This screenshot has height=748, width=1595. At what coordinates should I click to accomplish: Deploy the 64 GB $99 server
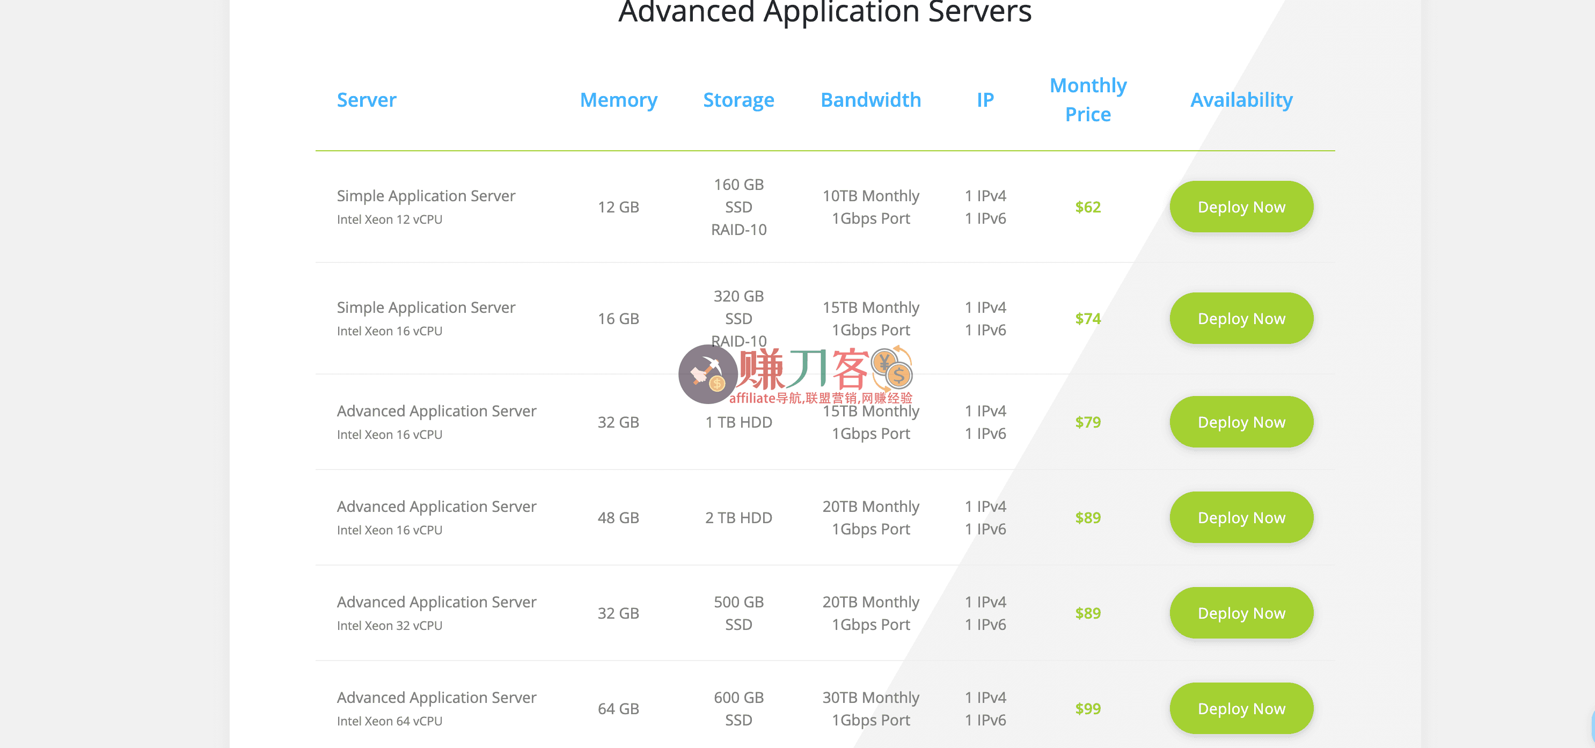[1241, 708]
